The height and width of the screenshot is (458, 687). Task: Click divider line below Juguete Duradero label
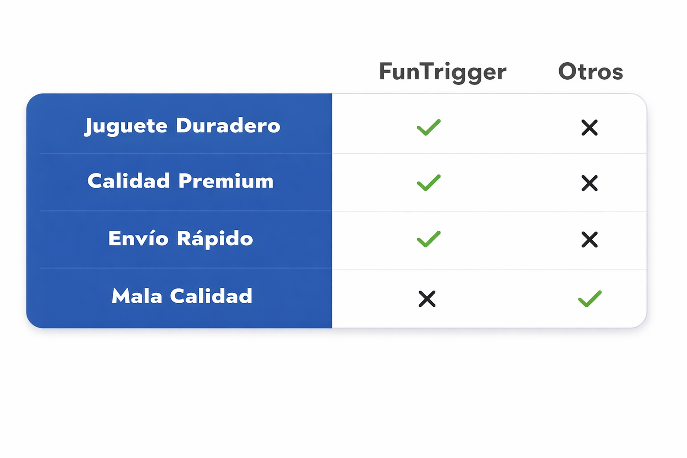click(183, 153)
